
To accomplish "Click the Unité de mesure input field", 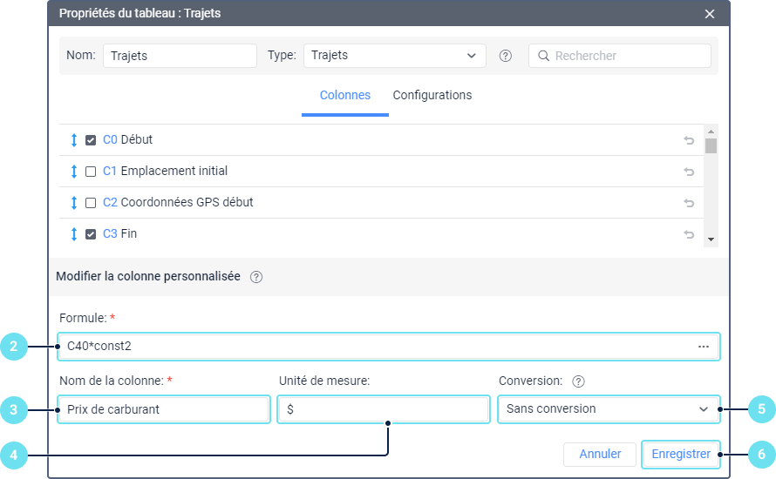I will pyautogui.click(x=384, y=409).
